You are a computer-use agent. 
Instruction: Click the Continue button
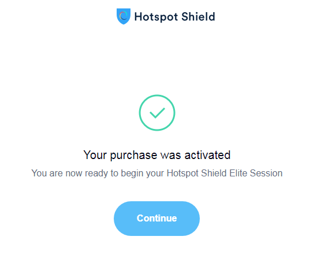156,219
